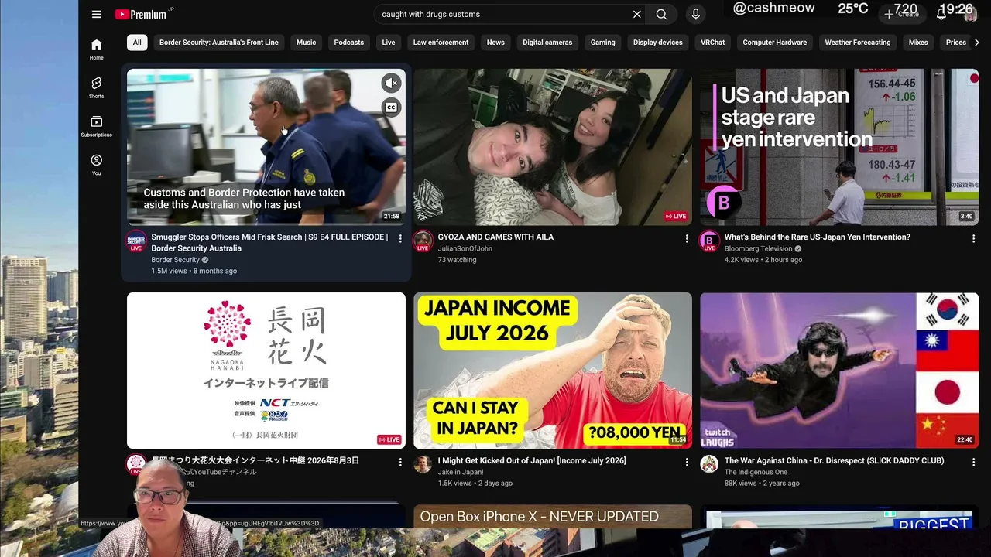Select the Live filter chip
The image size is (991, 557).
[x=389, y=43]
